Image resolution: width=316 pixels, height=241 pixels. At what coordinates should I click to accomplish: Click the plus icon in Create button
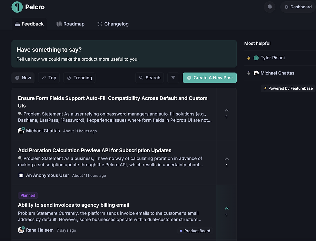click(189, 78)
